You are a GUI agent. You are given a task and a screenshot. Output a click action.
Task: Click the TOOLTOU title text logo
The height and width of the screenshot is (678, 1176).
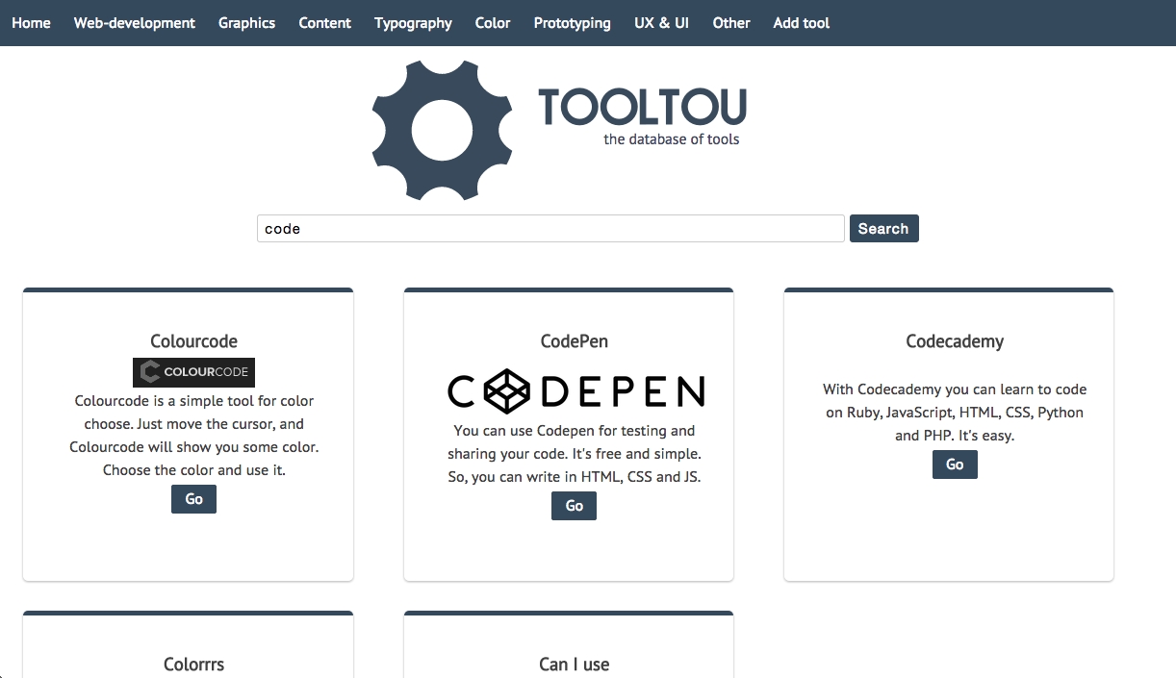pyautogui.click(x=642, y=107)
